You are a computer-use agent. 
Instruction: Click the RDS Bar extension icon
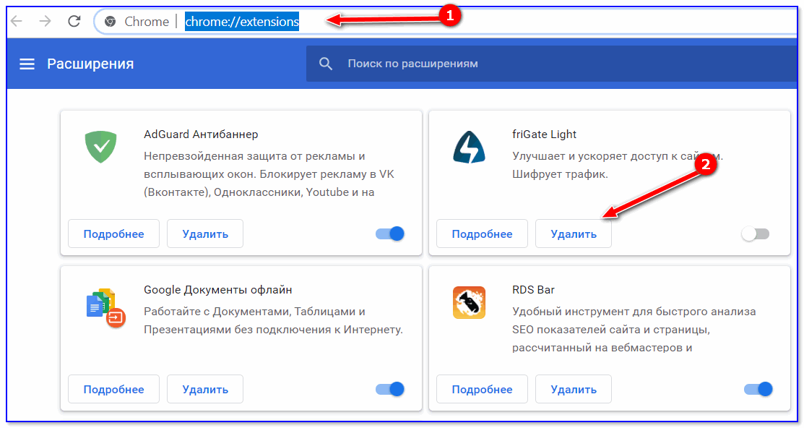point(469,303)
